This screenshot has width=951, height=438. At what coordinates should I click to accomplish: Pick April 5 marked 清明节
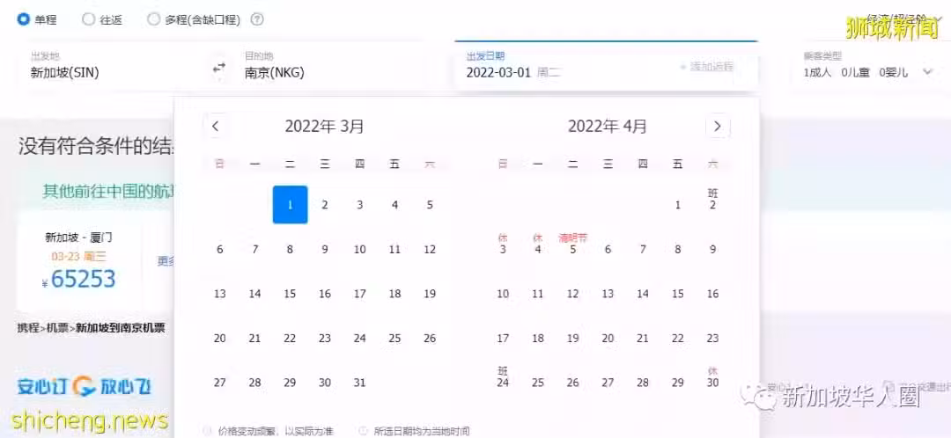point(573,245)
